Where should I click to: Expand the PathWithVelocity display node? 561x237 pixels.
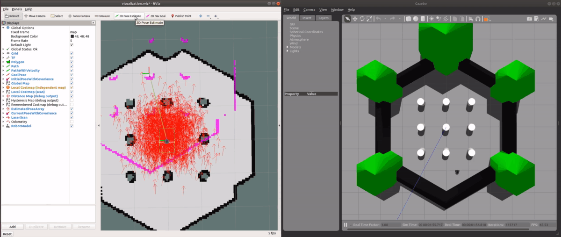3,70
